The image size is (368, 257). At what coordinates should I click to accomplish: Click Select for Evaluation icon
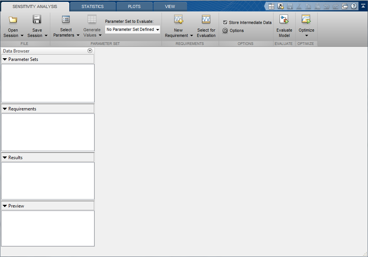coord(206,19)
